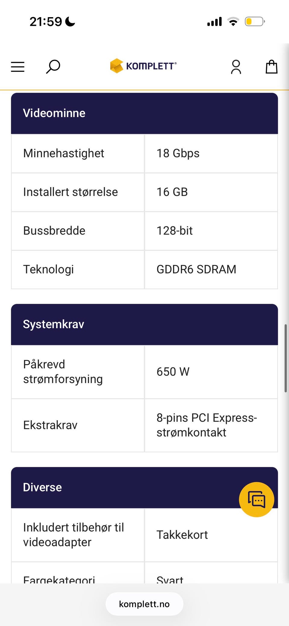Tap the komplett.no address pill
The image size is (289, 626).
(144, 604)
